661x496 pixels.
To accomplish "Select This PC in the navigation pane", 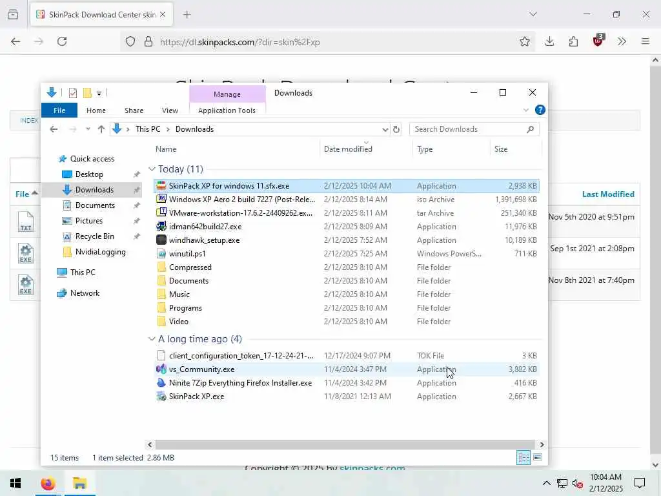I will point(83,272).
